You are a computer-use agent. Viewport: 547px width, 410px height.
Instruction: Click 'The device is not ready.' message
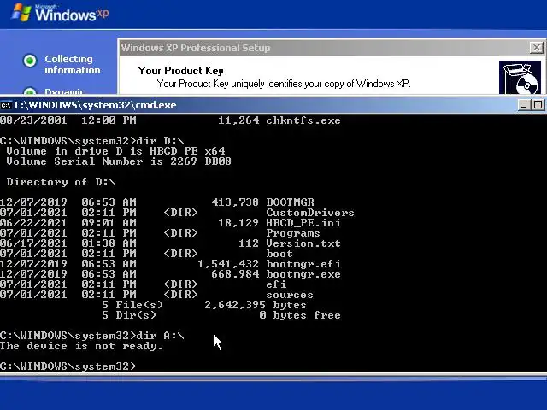(x=82, y=346)
